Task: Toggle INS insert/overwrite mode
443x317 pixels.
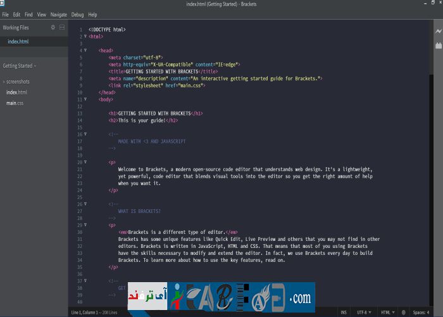Action: (x=344, y=312)
